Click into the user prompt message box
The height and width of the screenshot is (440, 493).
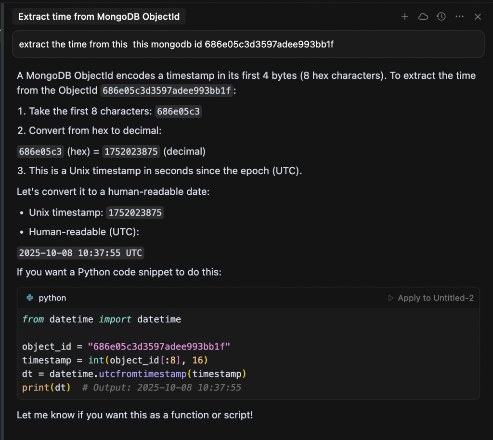coord(248,44)
